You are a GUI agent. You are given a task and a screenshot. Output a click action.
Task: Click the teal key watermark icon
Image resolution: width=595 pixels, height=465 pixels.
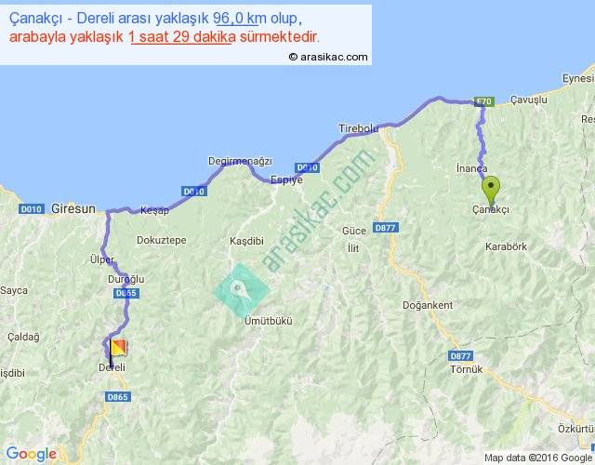(x=241, y=289)
